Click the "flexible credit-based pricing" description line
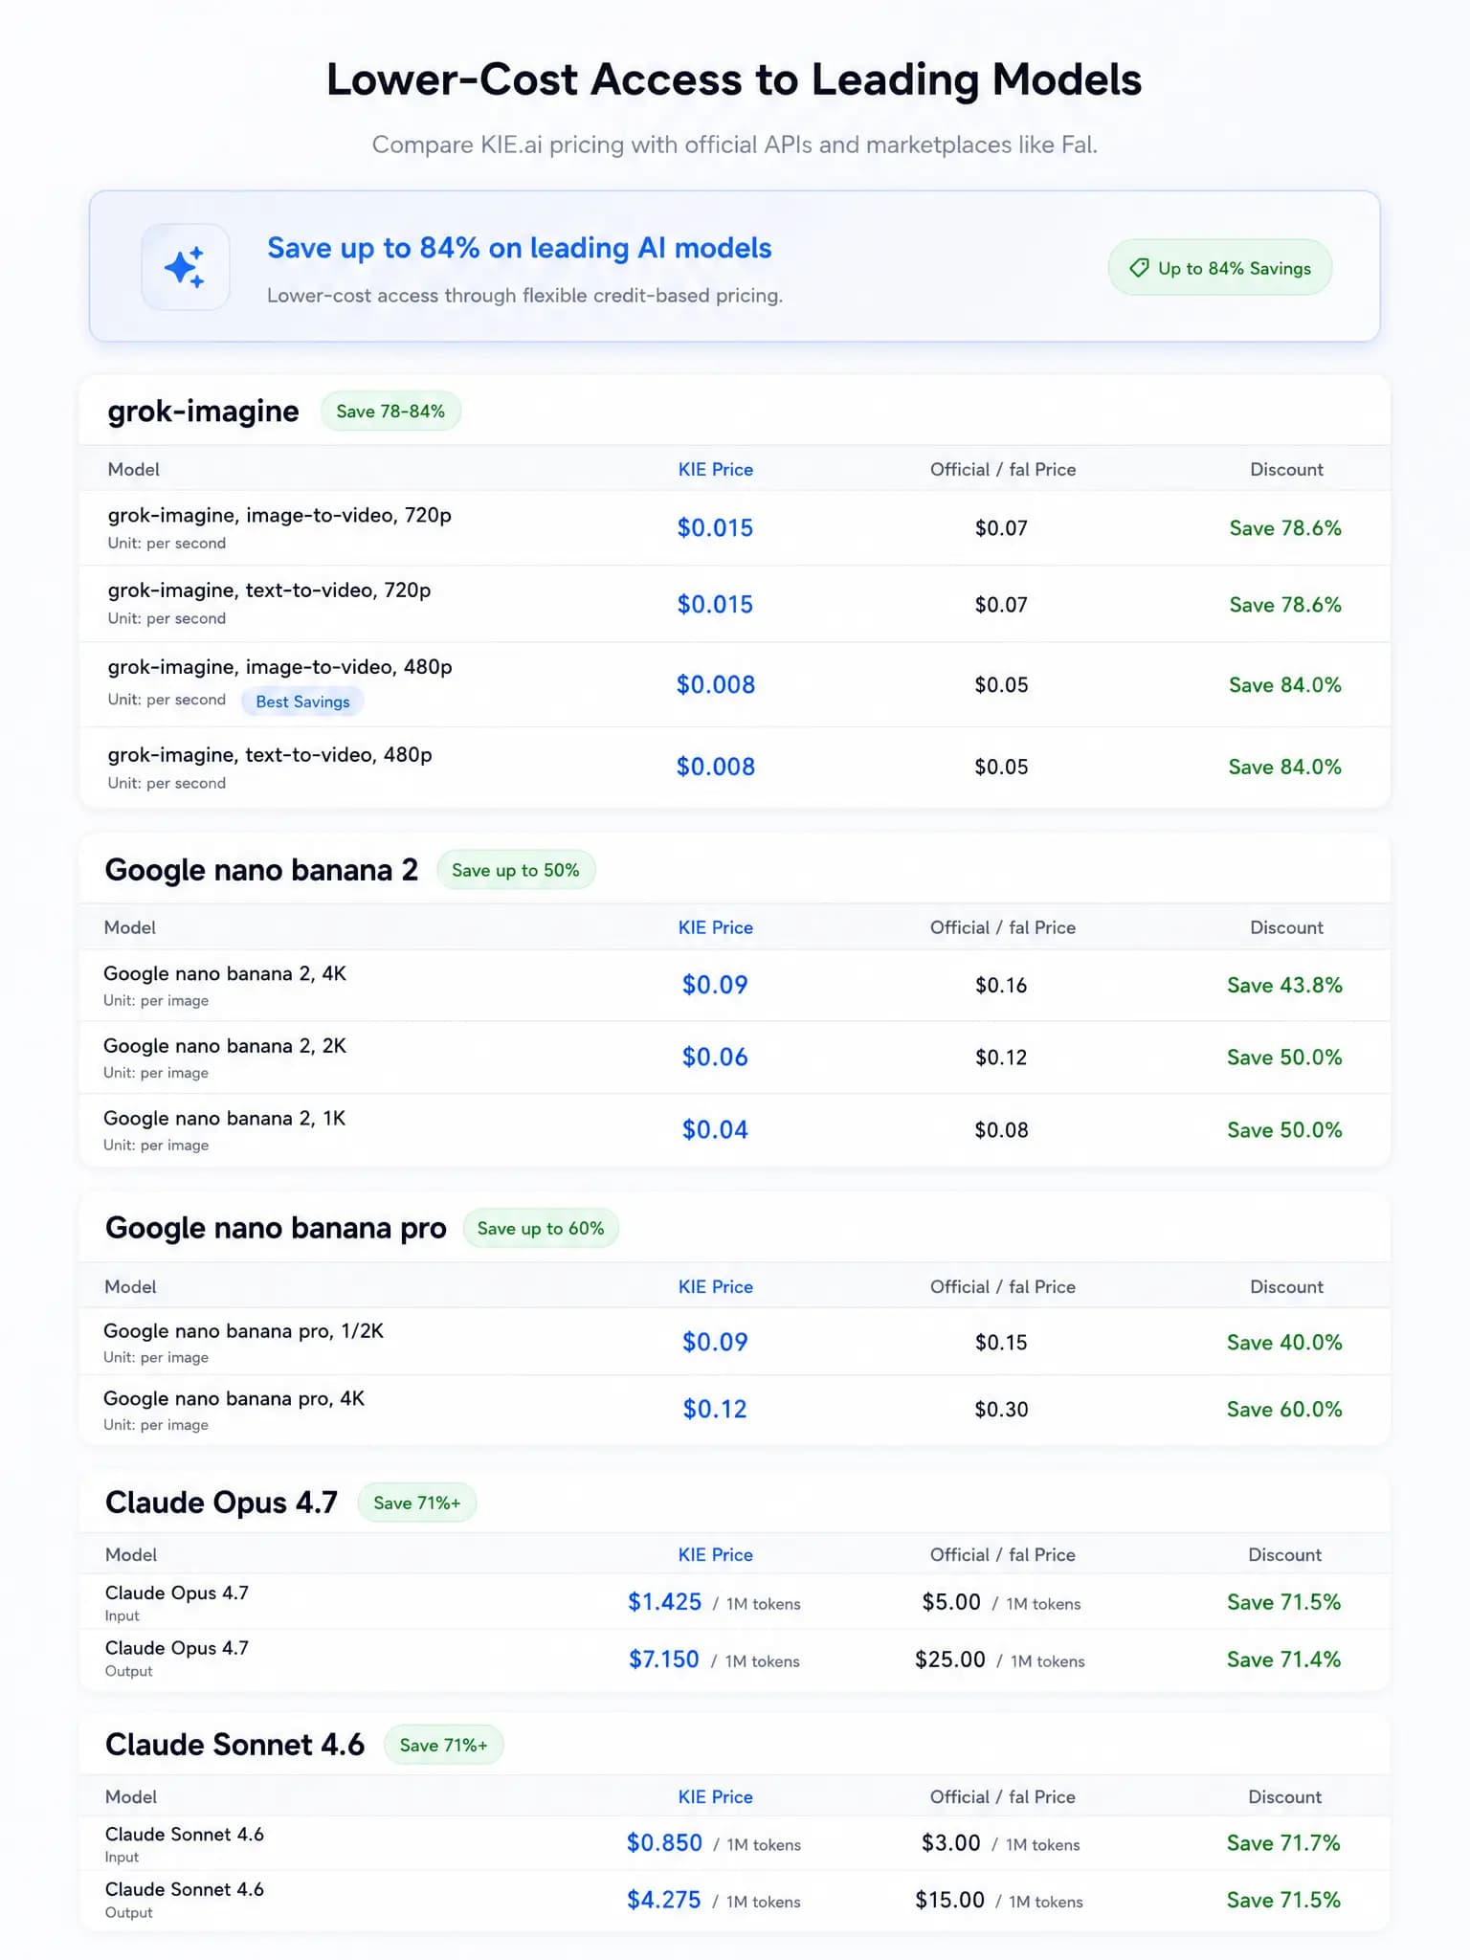Screen dimensions: 1470x1960 point(524,296)
